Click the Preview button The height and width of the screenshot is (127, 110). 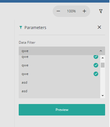[x=62, y=110]
